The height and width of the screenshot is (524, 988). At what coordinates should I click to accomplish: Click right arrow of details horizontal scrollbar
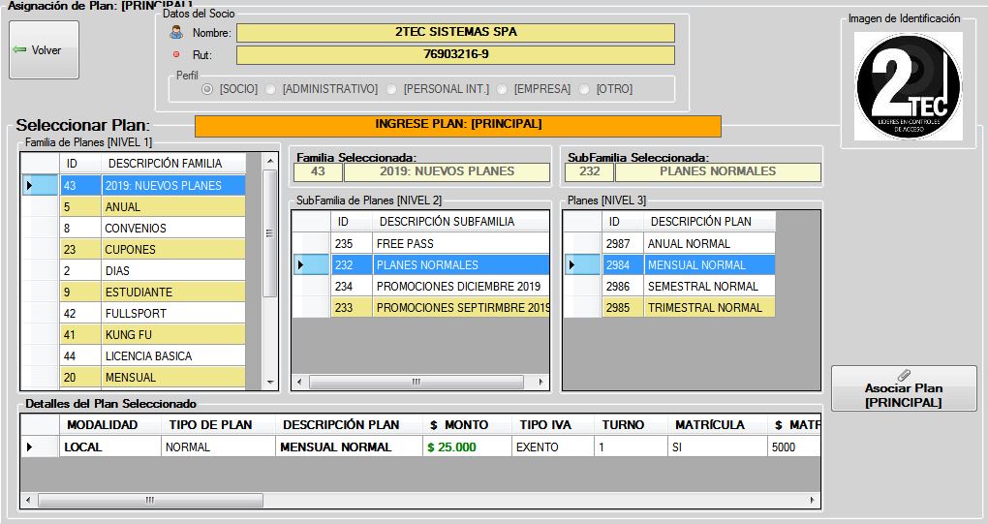pos(813,500)
